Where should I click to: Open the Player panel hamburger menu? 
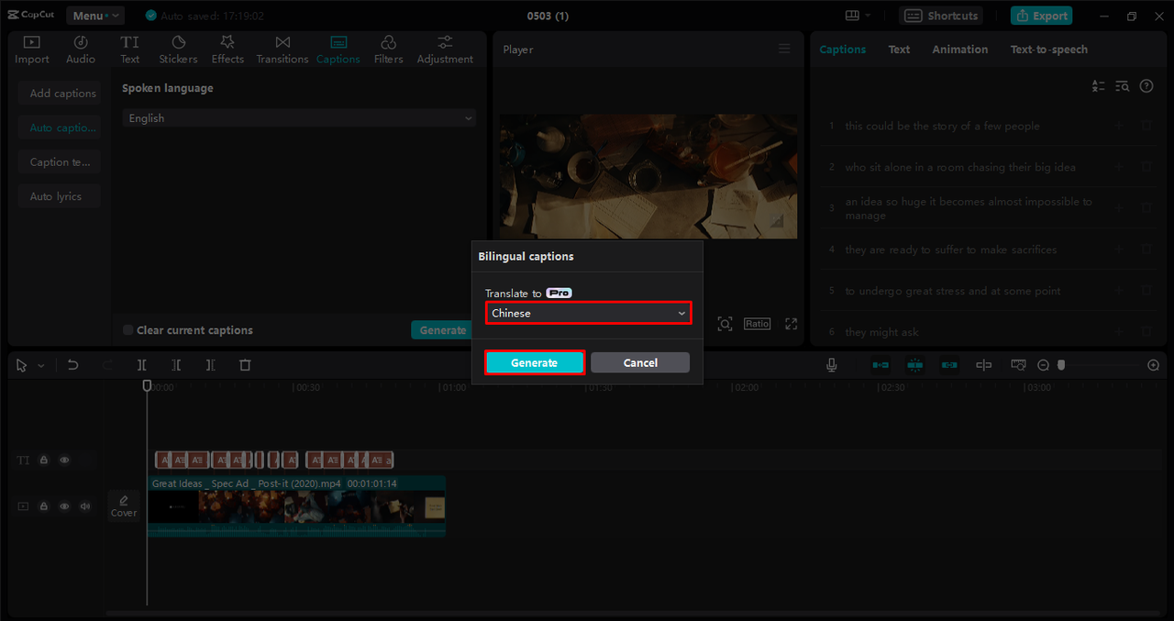[x=784, y=50]
